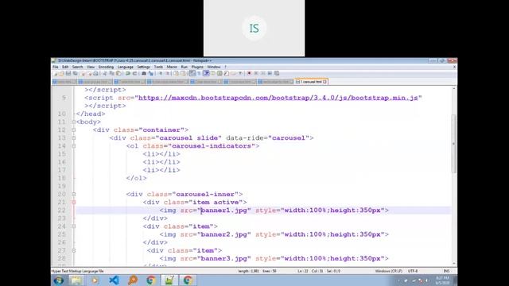Toggle Show All Characters in toolbar
This screenshot has height=286, width=509.
[x=199, y=74]
